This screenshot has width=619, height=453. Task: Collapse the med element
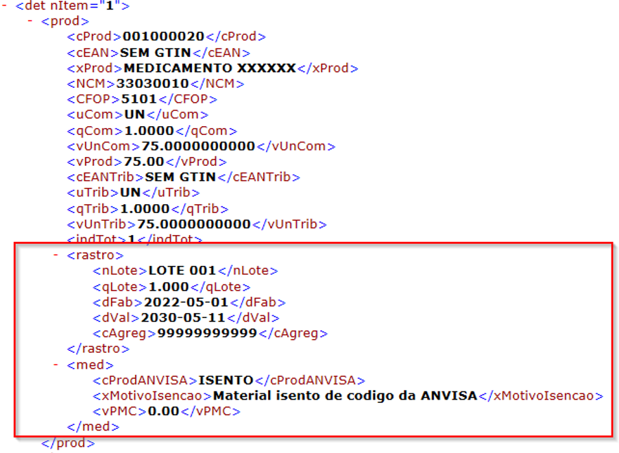coord(56,365)
